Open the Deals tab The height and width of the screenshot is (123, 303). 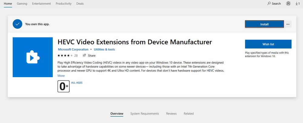(80, 4)
